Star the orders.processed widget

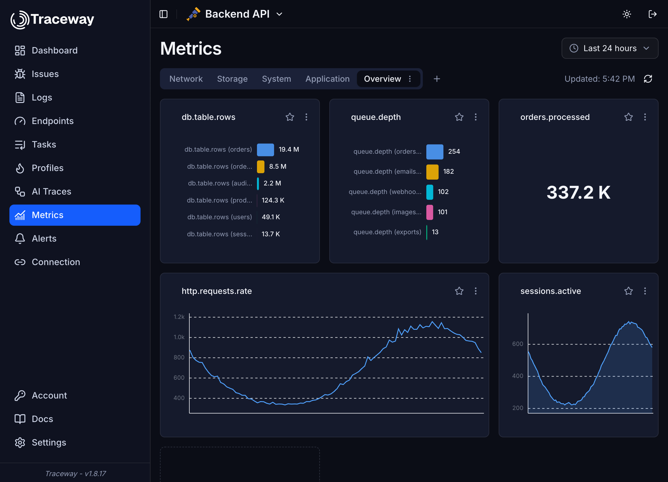(629, 117)
